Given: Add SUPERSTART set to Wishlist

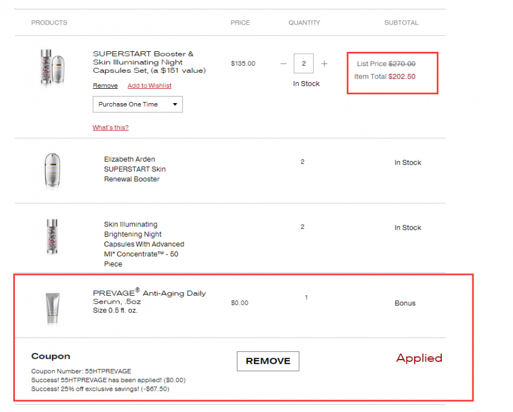Looking at the screenshot, I should 150,85.
